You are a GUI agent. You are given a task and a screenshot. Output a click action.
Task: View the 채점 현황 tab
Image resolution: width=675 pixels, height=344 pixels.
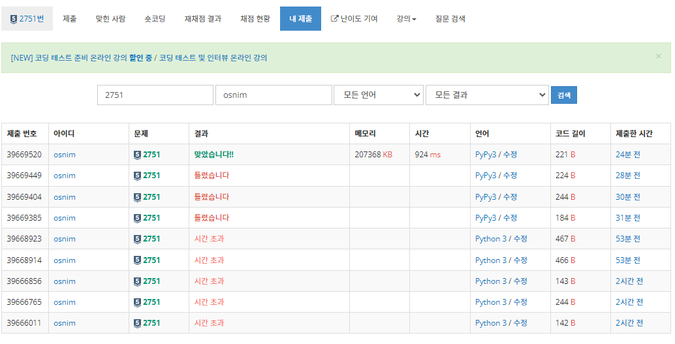[255, 18]
